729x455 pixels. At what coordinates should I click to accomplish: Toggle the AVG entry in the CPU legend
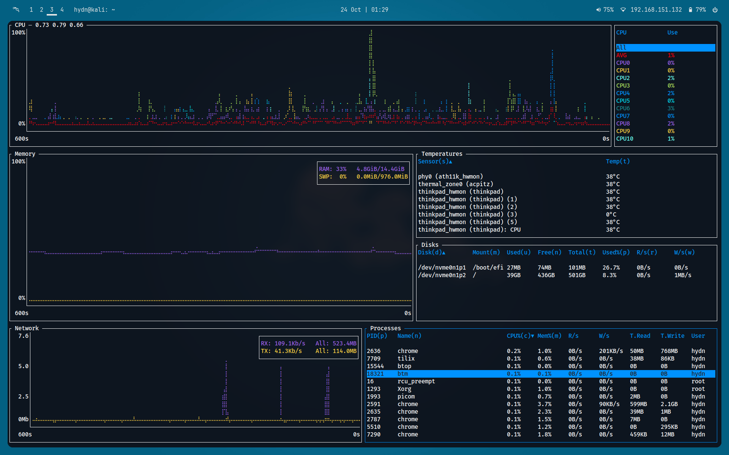(x=623, y=55)
